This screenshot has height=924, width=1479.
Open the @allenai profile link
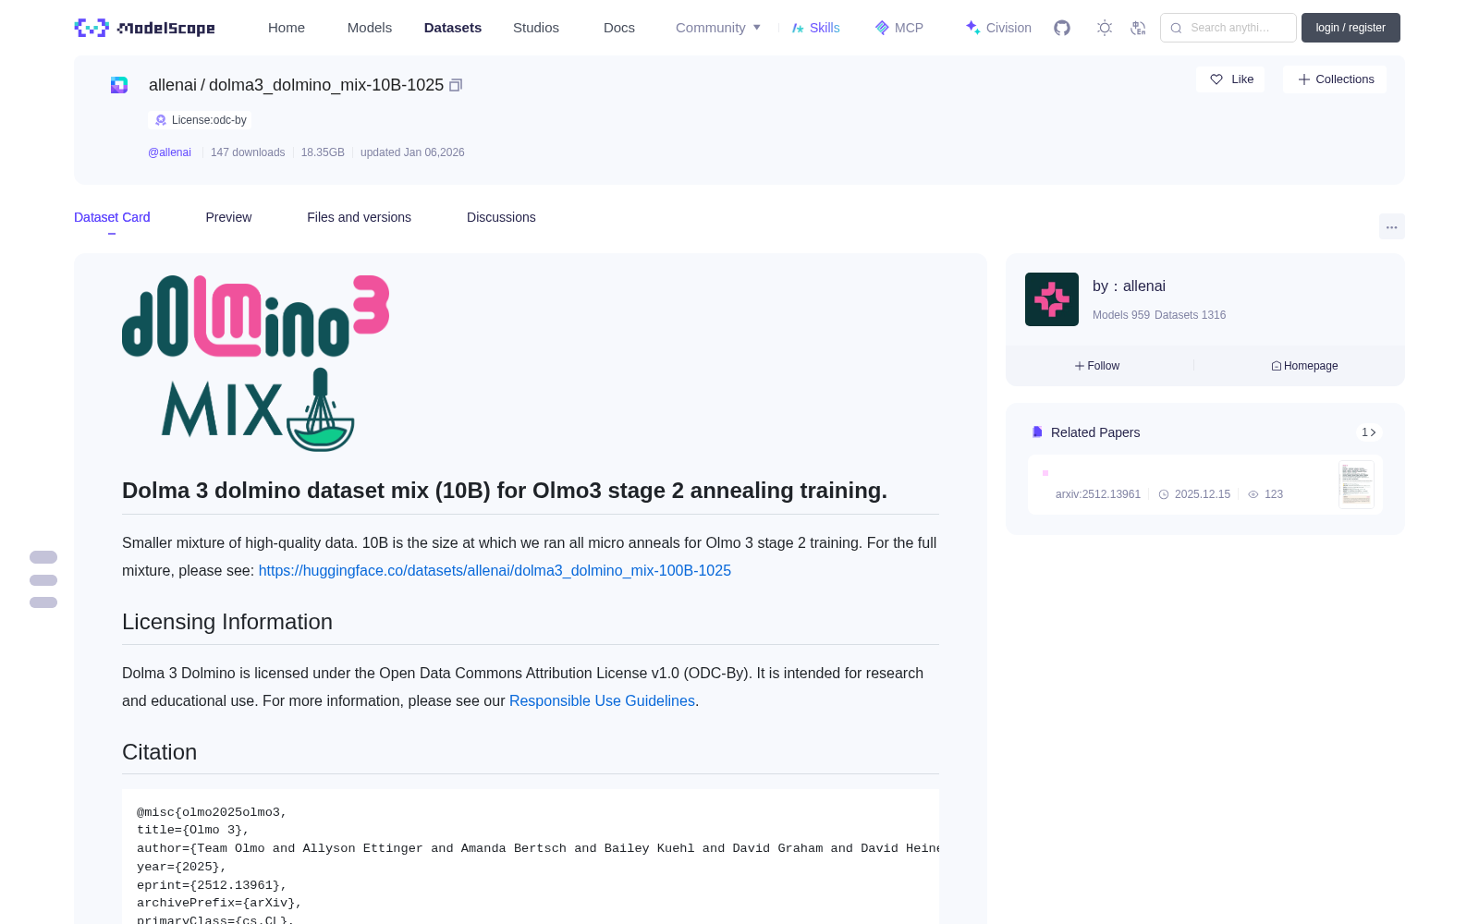click(x=169, y=152)
